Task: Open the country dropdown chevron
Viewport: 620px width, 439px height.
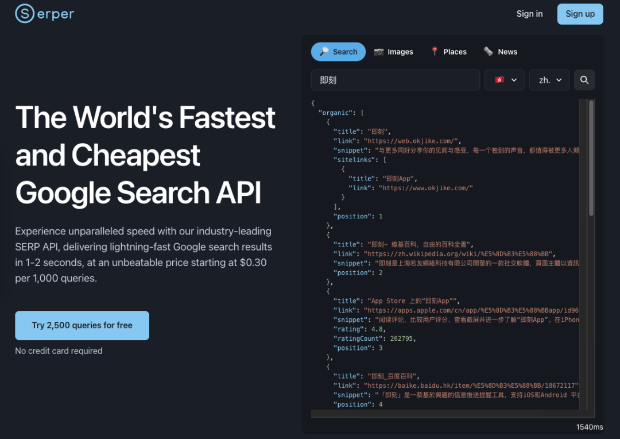Action: [x=514, y=80]
